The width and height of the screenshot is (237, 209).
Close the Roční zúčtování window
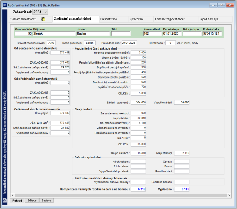pyautogui.click(x=230, y=5)
